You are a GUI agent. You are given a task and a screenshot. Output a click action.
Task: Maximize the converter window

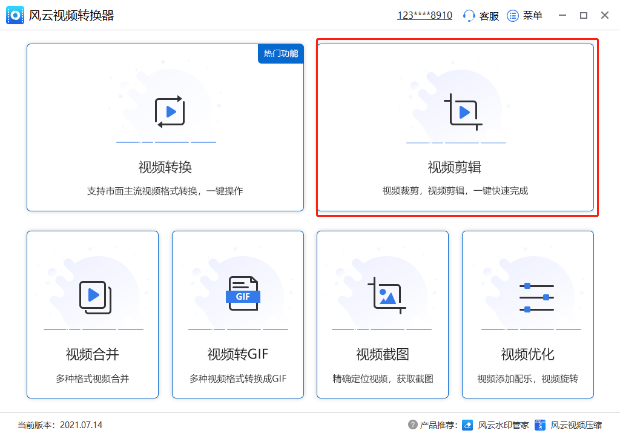584,15
